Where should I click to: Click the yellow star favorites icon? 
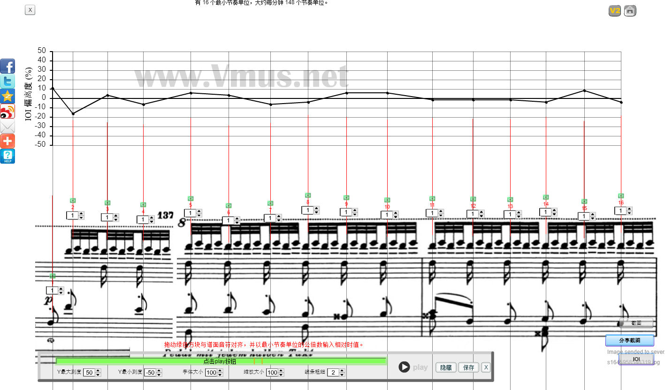[8, 96]
